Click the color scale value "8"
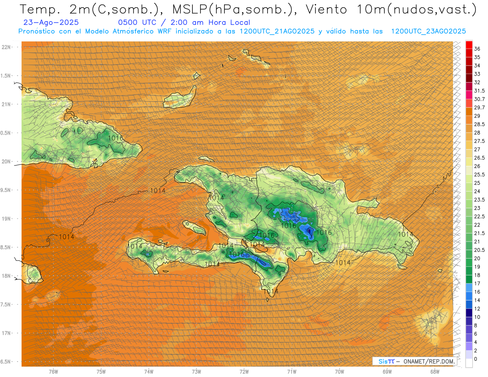Image resolution: width=488 pixels, height=377 pixels. [476, 325]
